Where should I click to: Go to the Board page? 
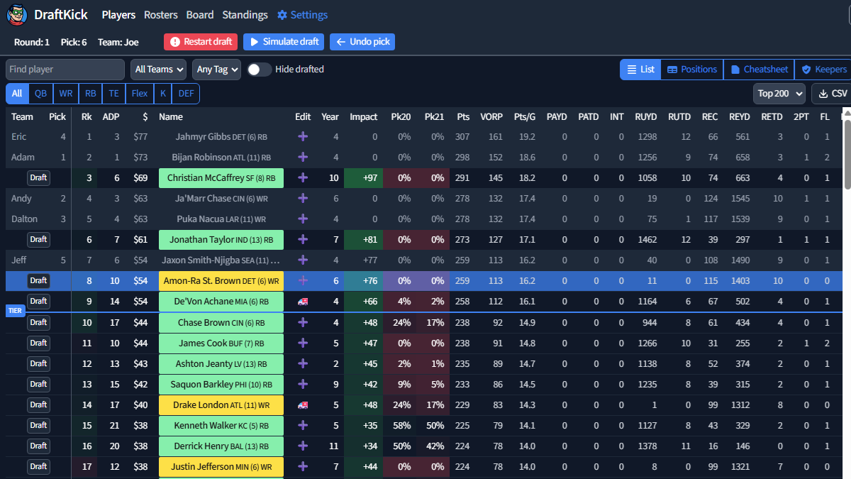click(x=200, y=15)
